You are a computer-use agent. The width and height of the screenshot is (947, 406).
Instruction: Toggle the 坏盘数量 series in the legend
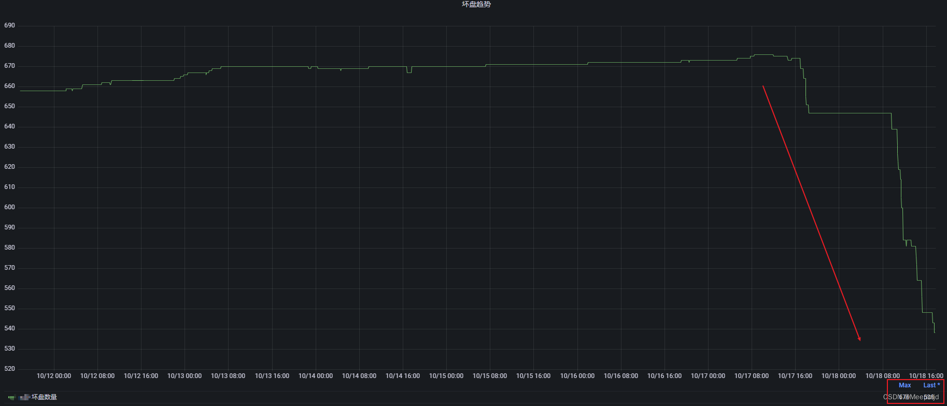click(44, 397)
